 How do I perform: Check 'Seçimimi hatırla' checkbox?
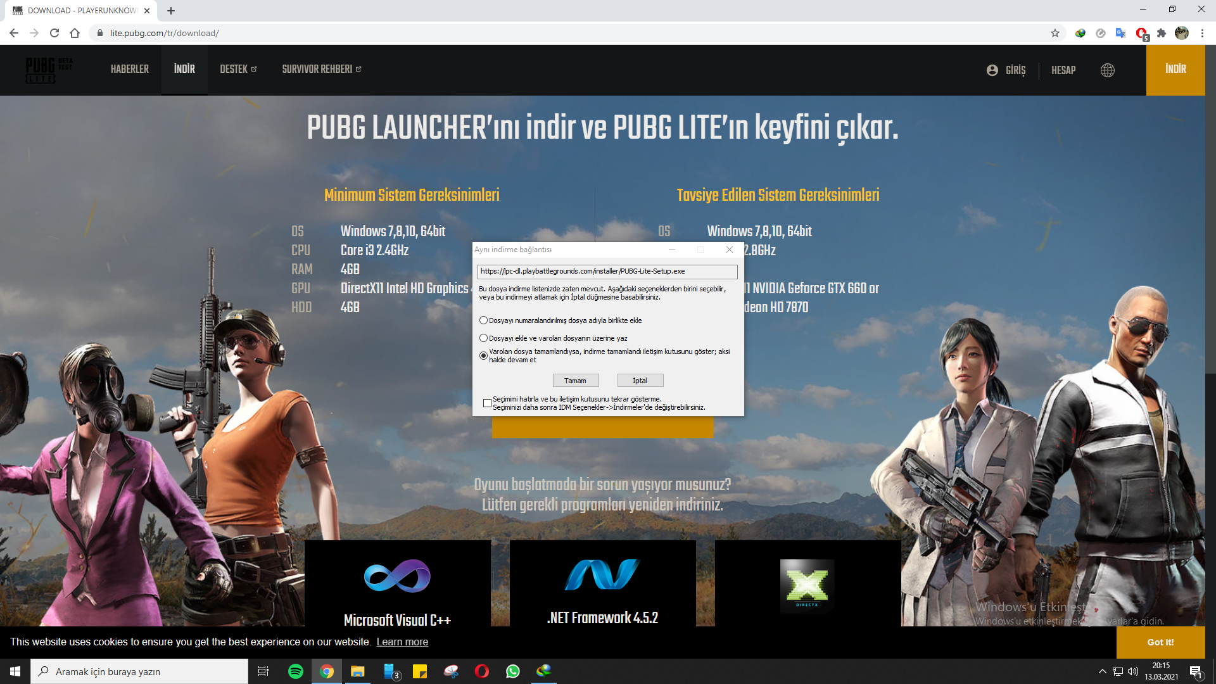click(487, 403)
